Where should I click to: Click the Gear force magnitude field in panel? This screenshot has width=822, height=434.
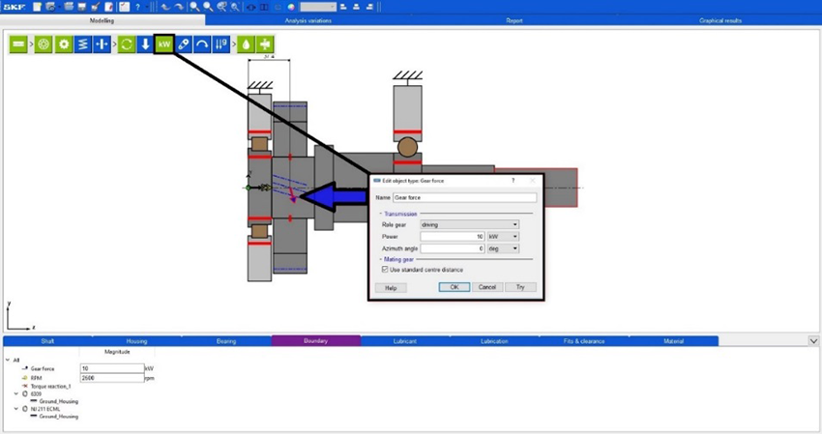(x=112, y=368)
